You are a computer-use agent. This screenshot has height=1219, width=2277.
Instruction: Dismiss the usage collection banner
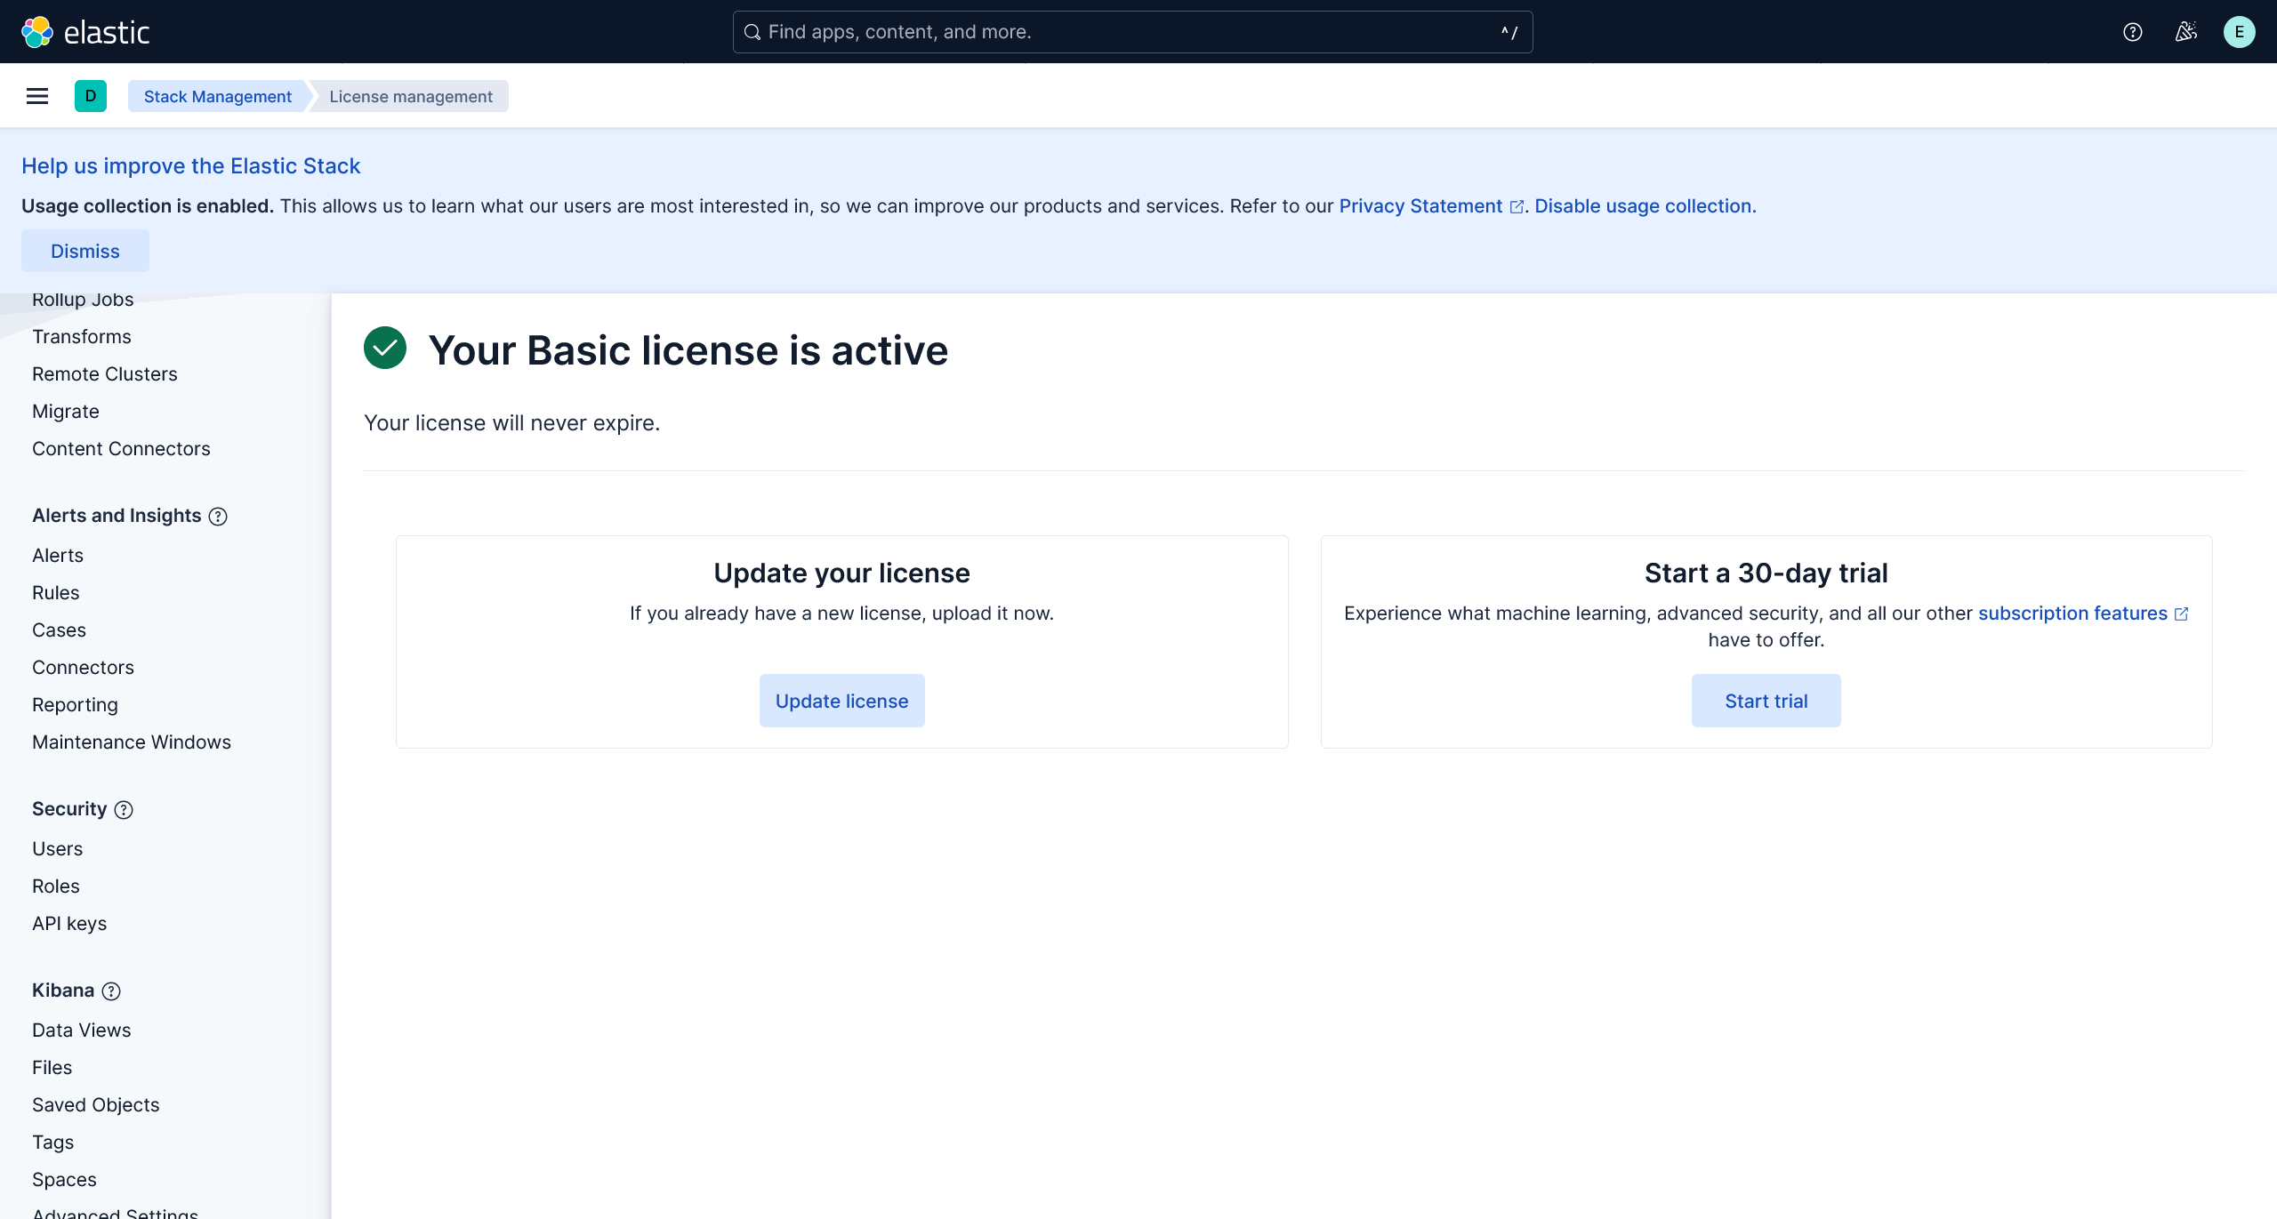(x=85, y=251)
